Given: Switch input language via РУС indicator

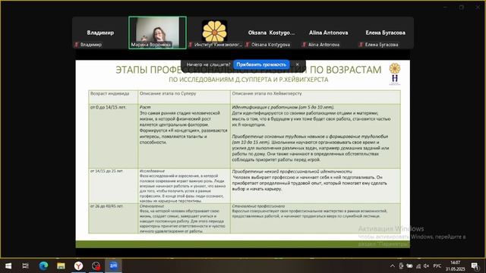Looking at the screenshot, I should tap(437, 266).
